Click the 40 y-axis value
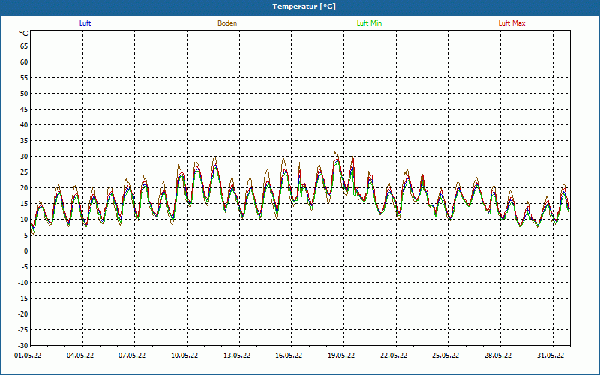The height and width of the screenshot is (375, 600). click(24, 125)
